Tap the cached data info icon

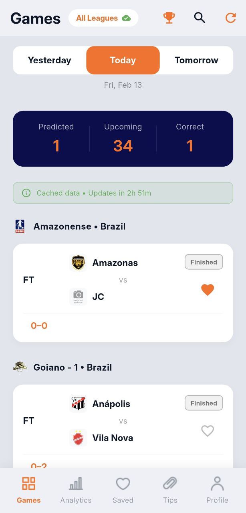coord(26,193)
